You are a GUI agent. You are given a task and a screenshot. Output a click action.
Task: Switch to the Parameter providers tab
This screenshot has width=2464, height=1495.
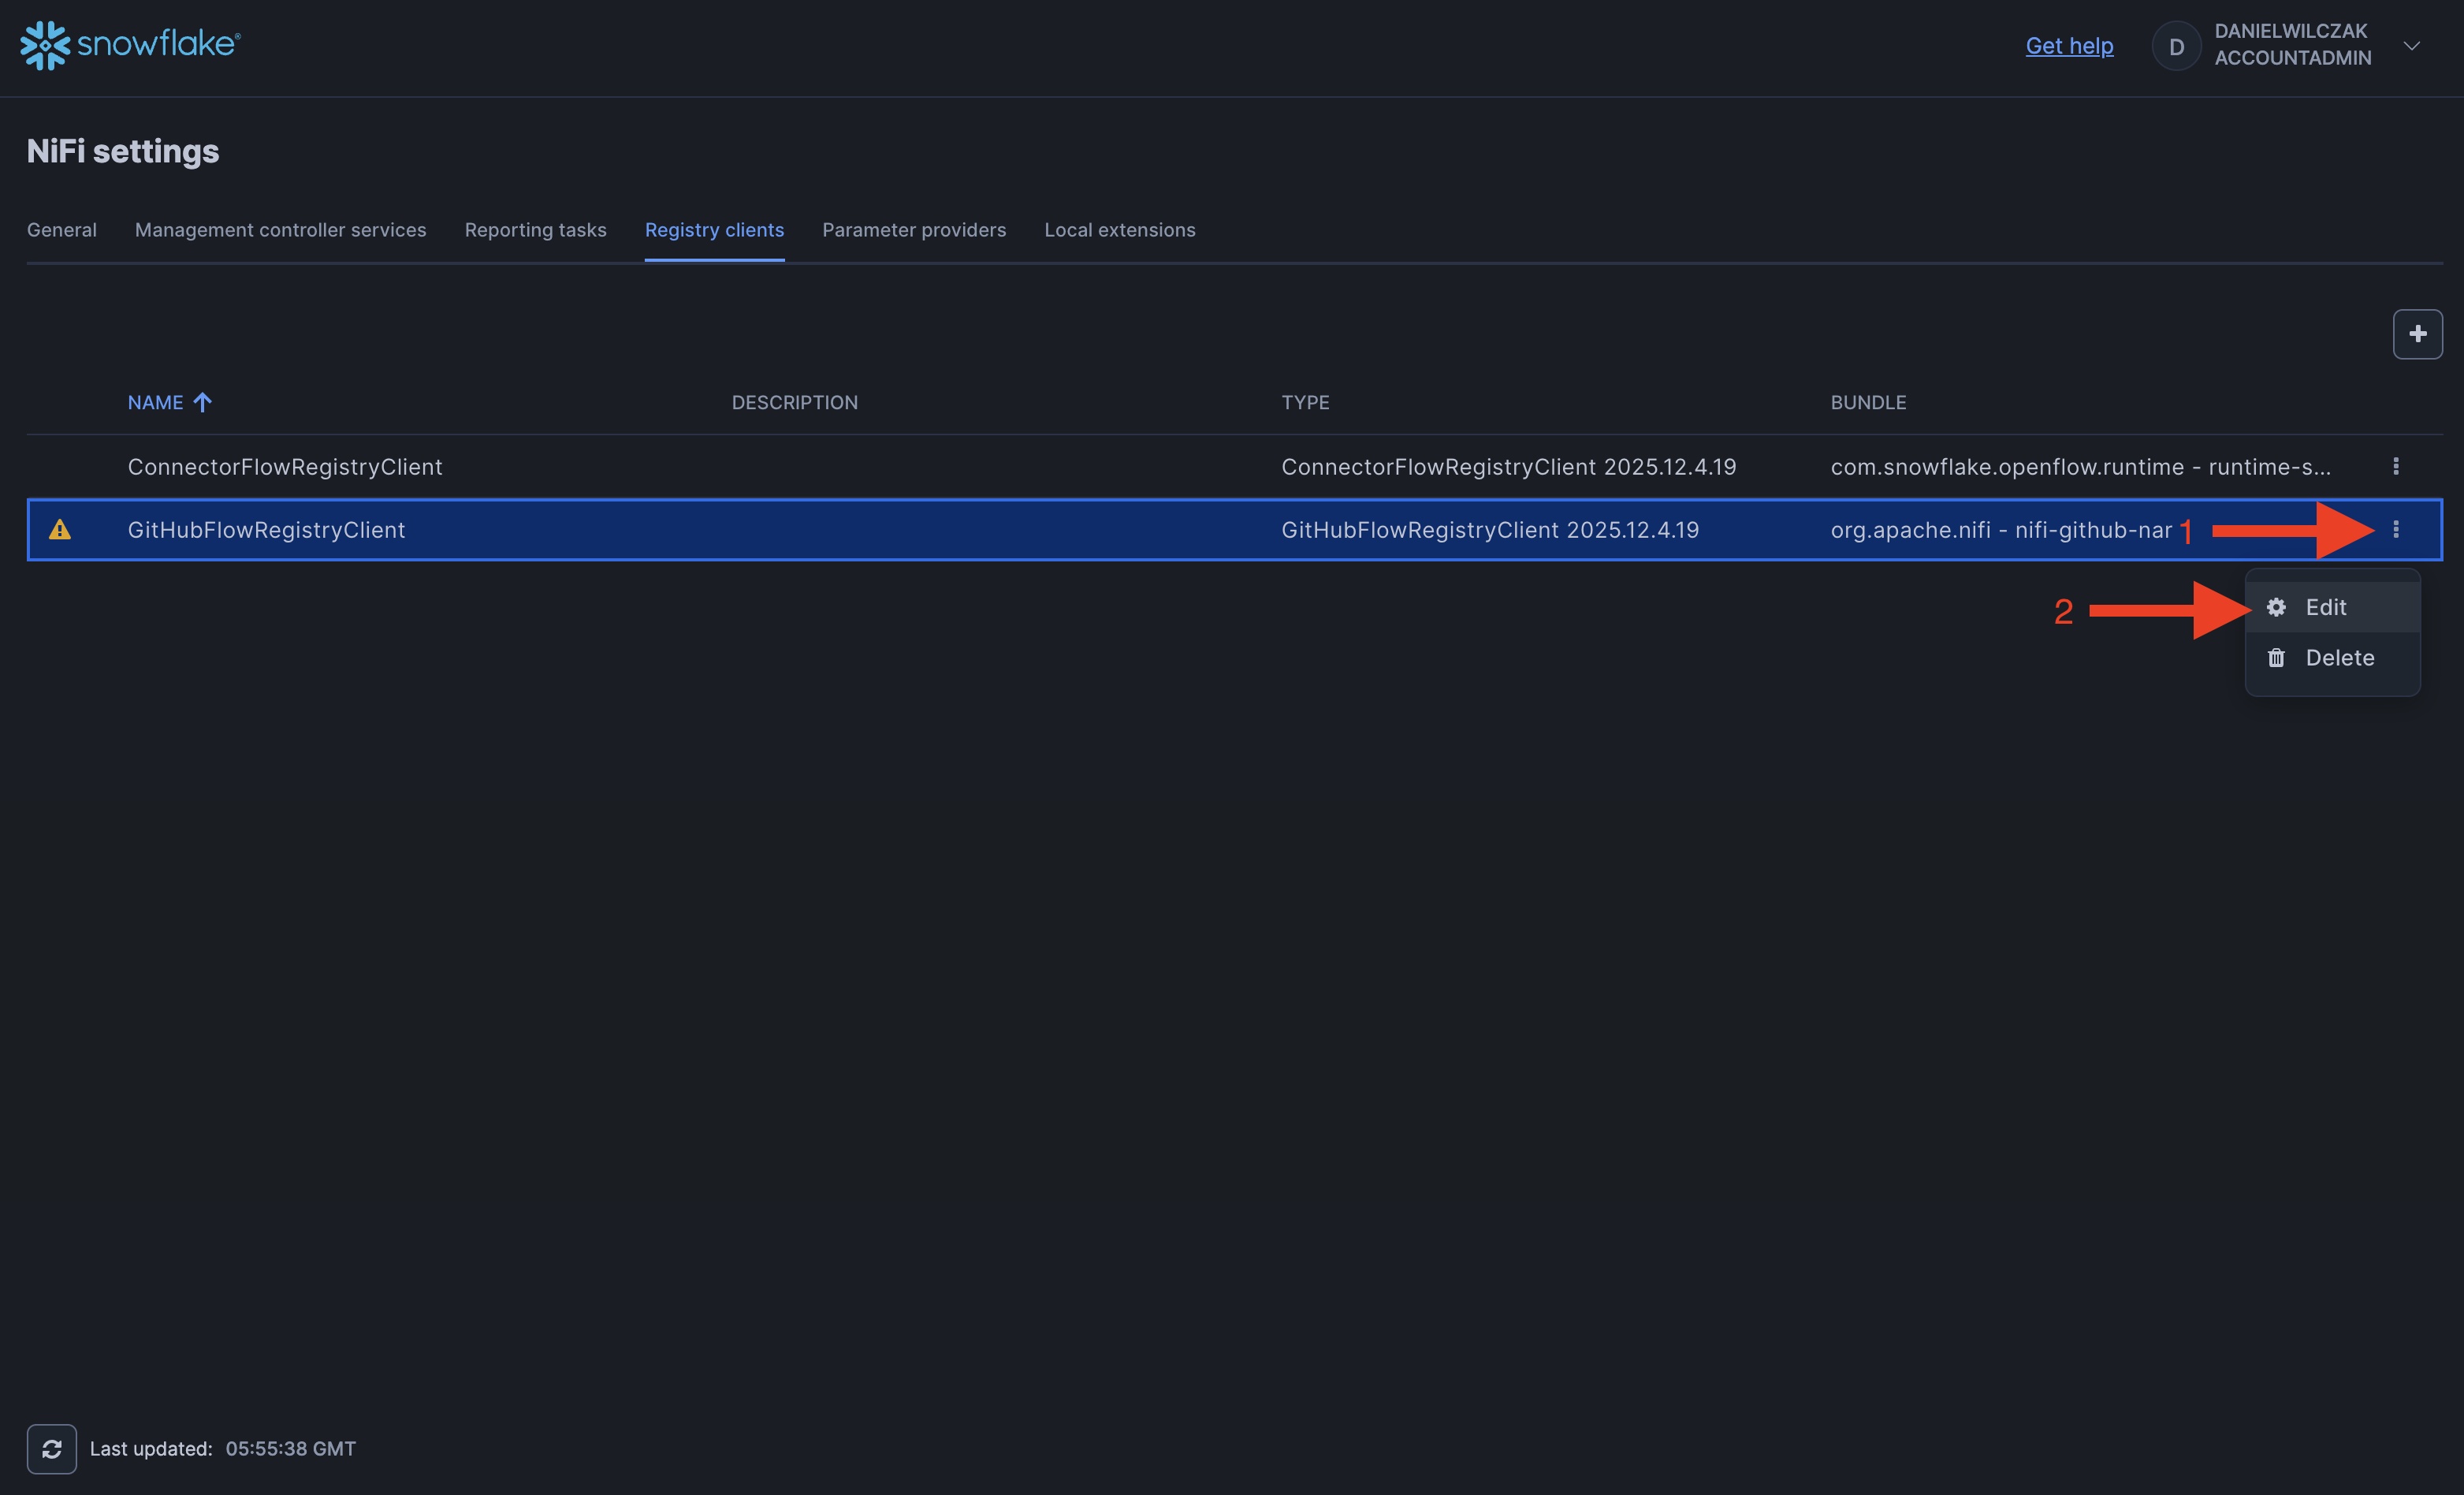913,230
